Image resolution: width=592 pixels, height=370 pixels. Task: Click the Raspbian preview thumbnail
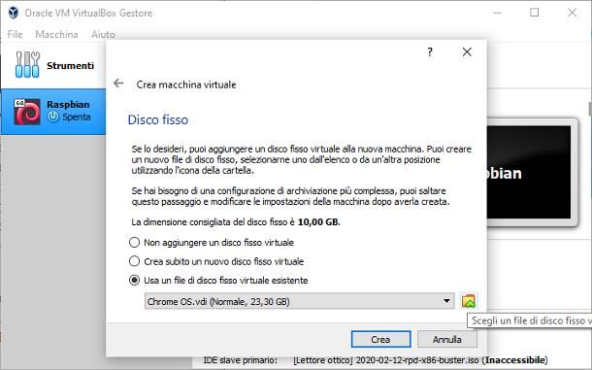tap(533, 172)
